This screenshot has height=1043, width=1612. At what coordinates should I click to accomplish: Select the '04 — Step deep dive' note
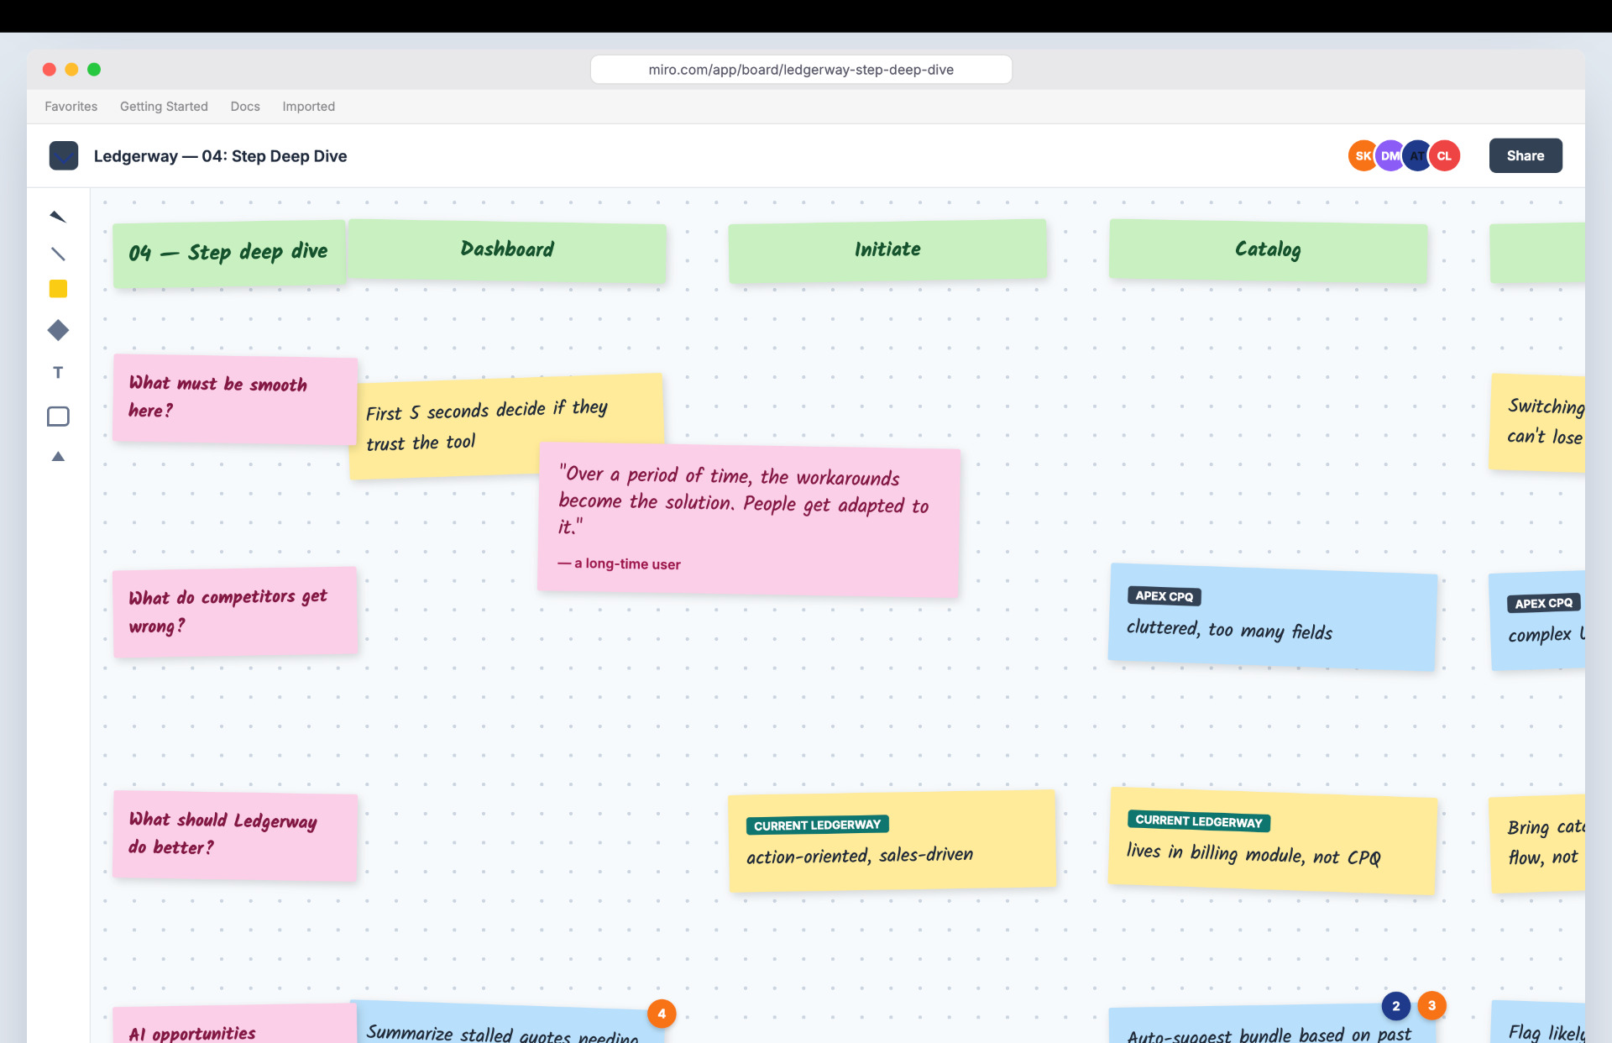[229, 254]
